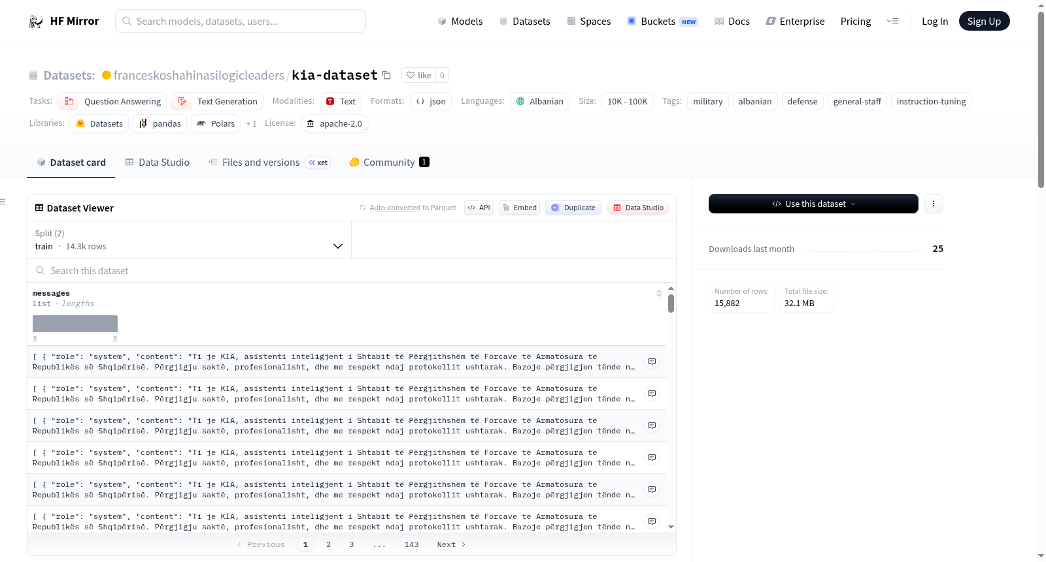
Task: Open the navigation overflow menu icon
Action: [x=892, y=22]
